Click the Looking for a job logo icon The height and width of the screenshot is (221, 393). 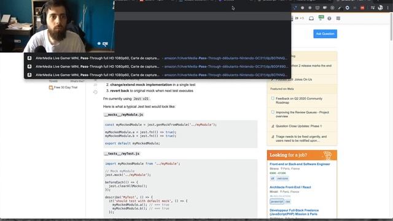(x=327, y=155)
